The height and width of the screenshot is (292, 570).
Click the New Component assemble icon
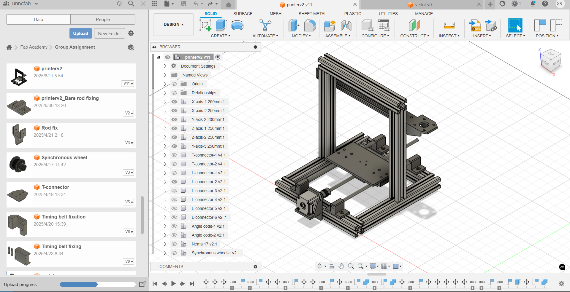[330, 25]
